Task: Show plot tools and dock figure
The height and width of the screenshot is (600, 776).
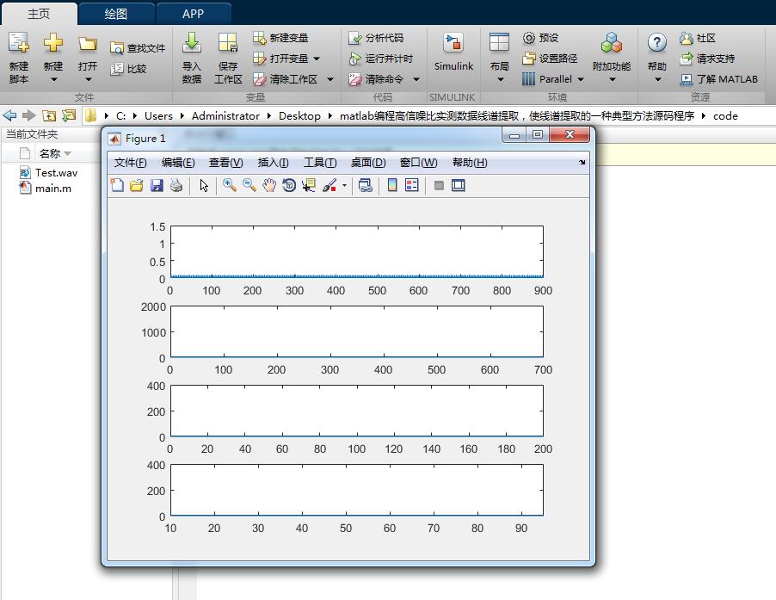Action: pos(459,186)
